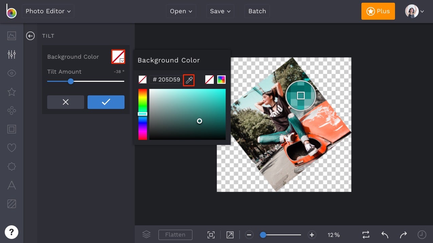Expand the Photo Editor switcher menu
This screenshot has width=433, height=243.
[48, 11]
